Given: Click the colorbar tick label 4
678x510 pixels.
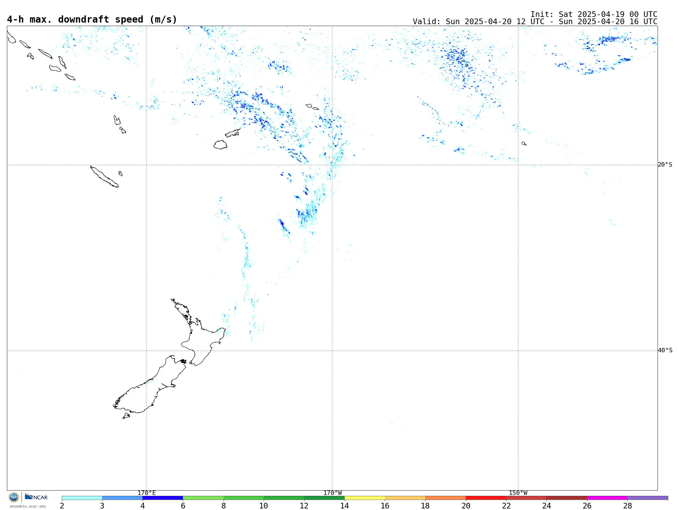Looking at the screenshot, I should 143,506.
